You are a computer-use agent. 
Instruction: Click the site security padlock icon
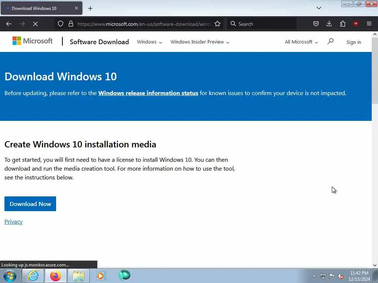point(71,24)
